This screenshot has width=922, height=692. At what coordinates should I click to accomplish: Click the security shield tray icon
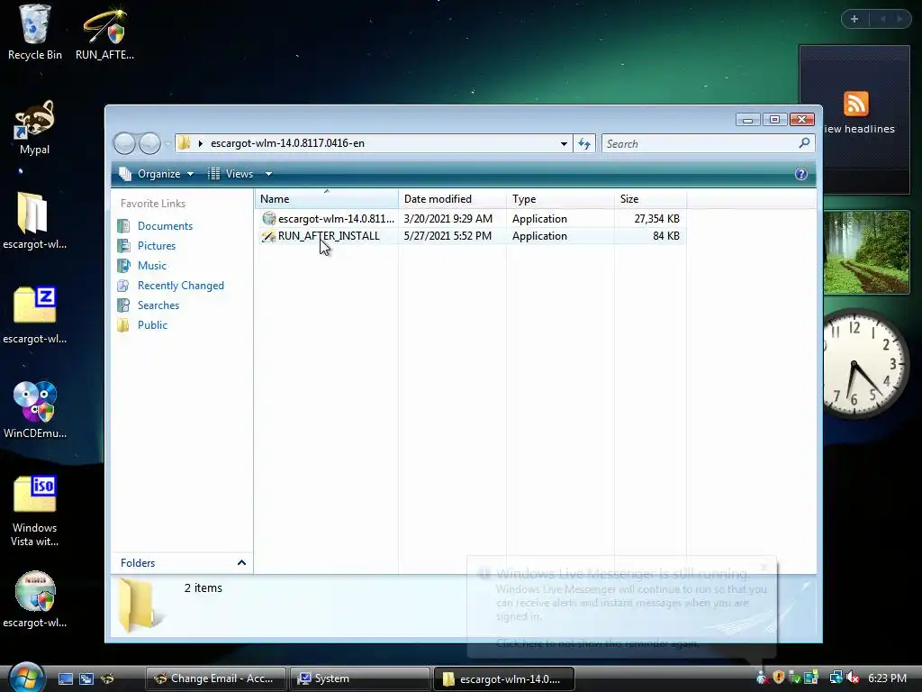pos(779,678)
